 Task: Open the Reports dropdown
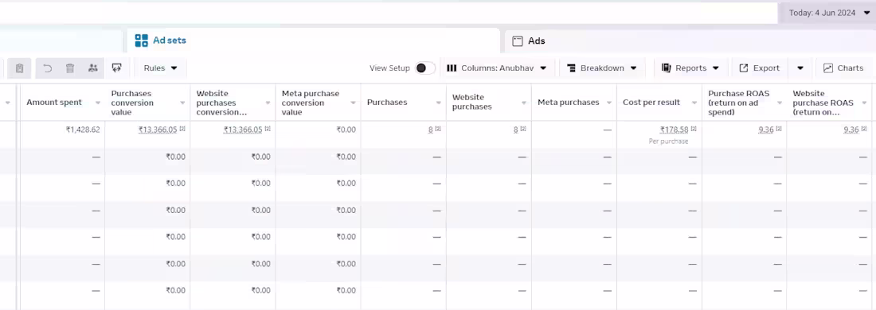pos(690,68)
